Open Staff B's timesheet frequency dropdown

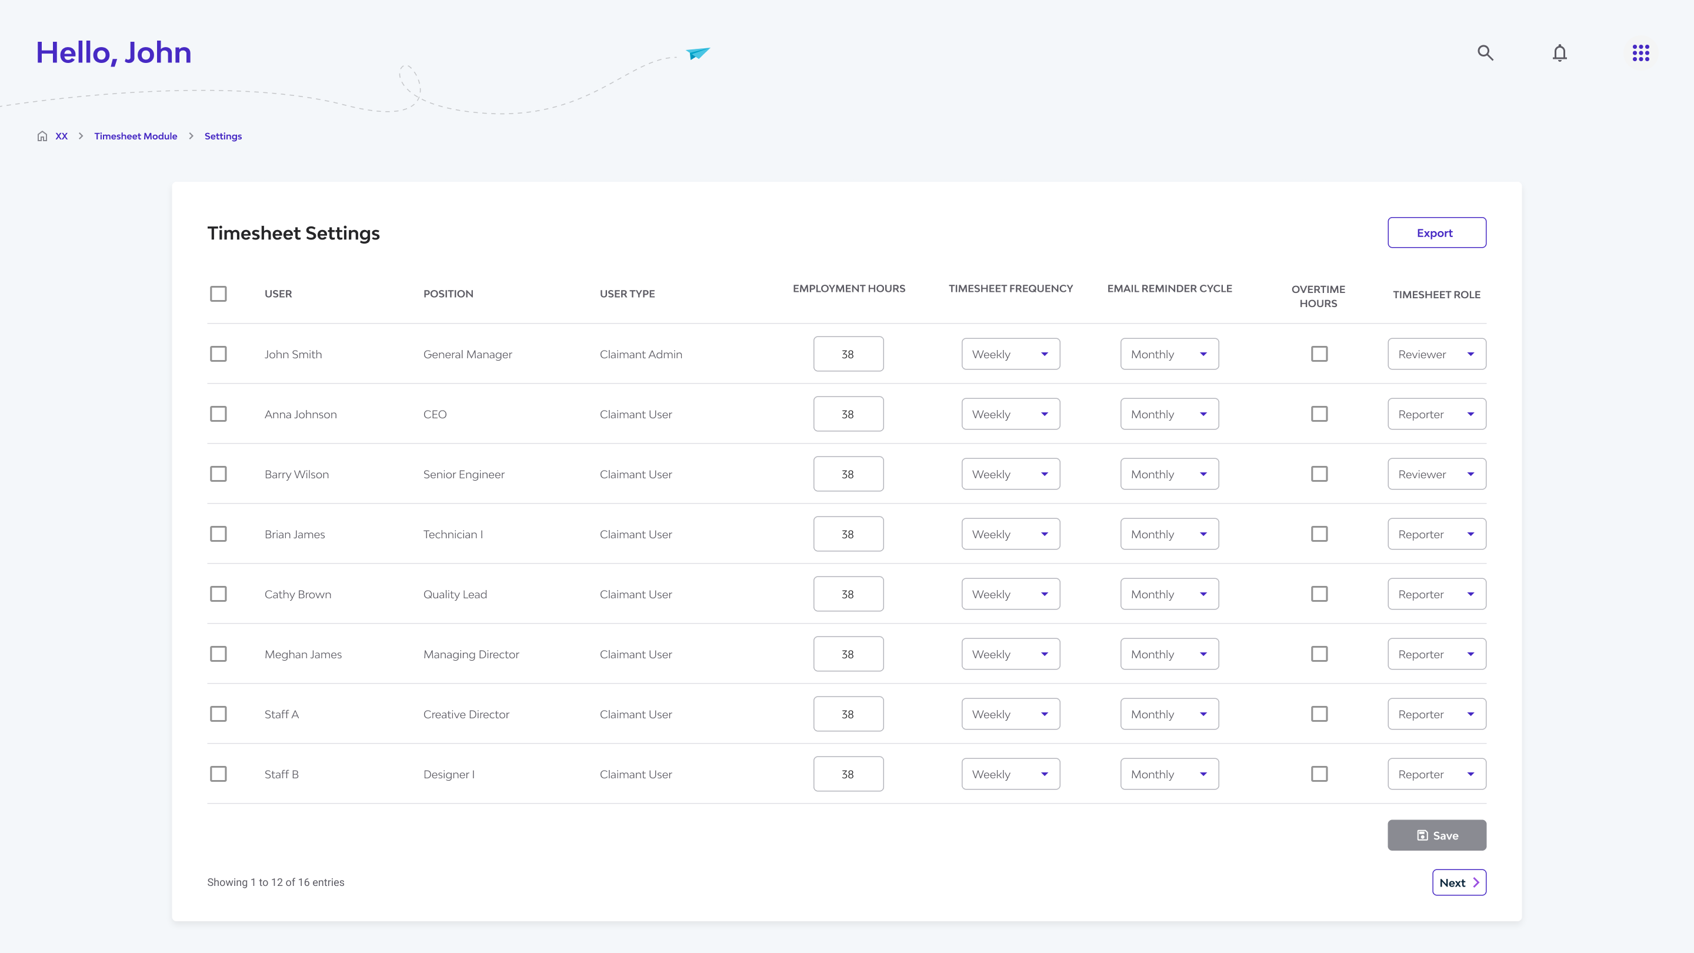(x=1010, y=774)
